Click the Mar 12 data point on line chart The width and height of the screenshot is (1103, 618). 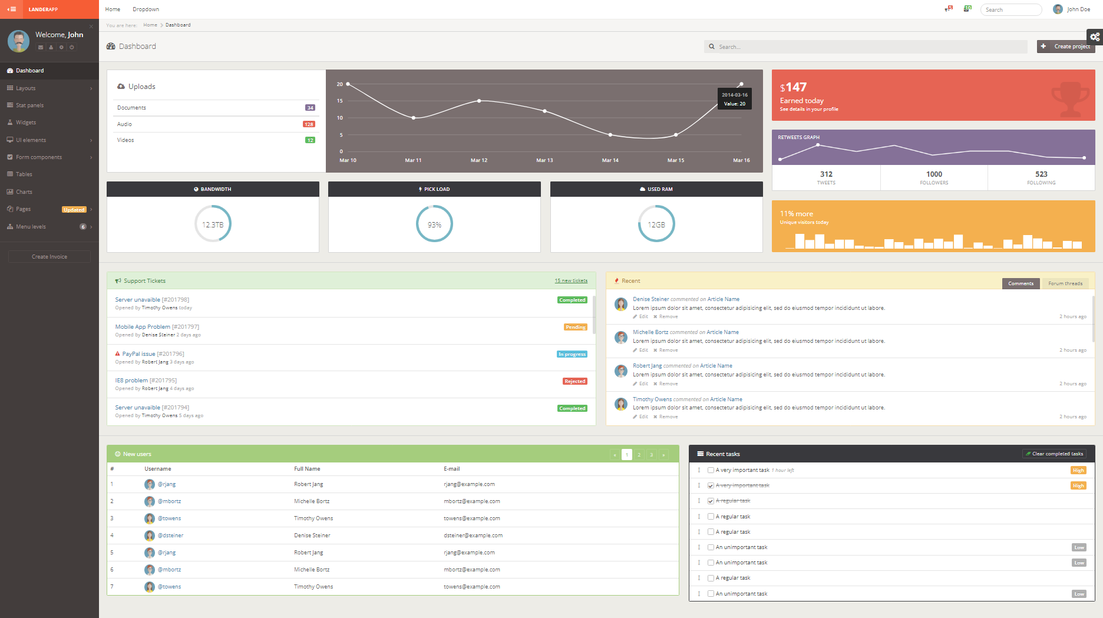point(479,101)
